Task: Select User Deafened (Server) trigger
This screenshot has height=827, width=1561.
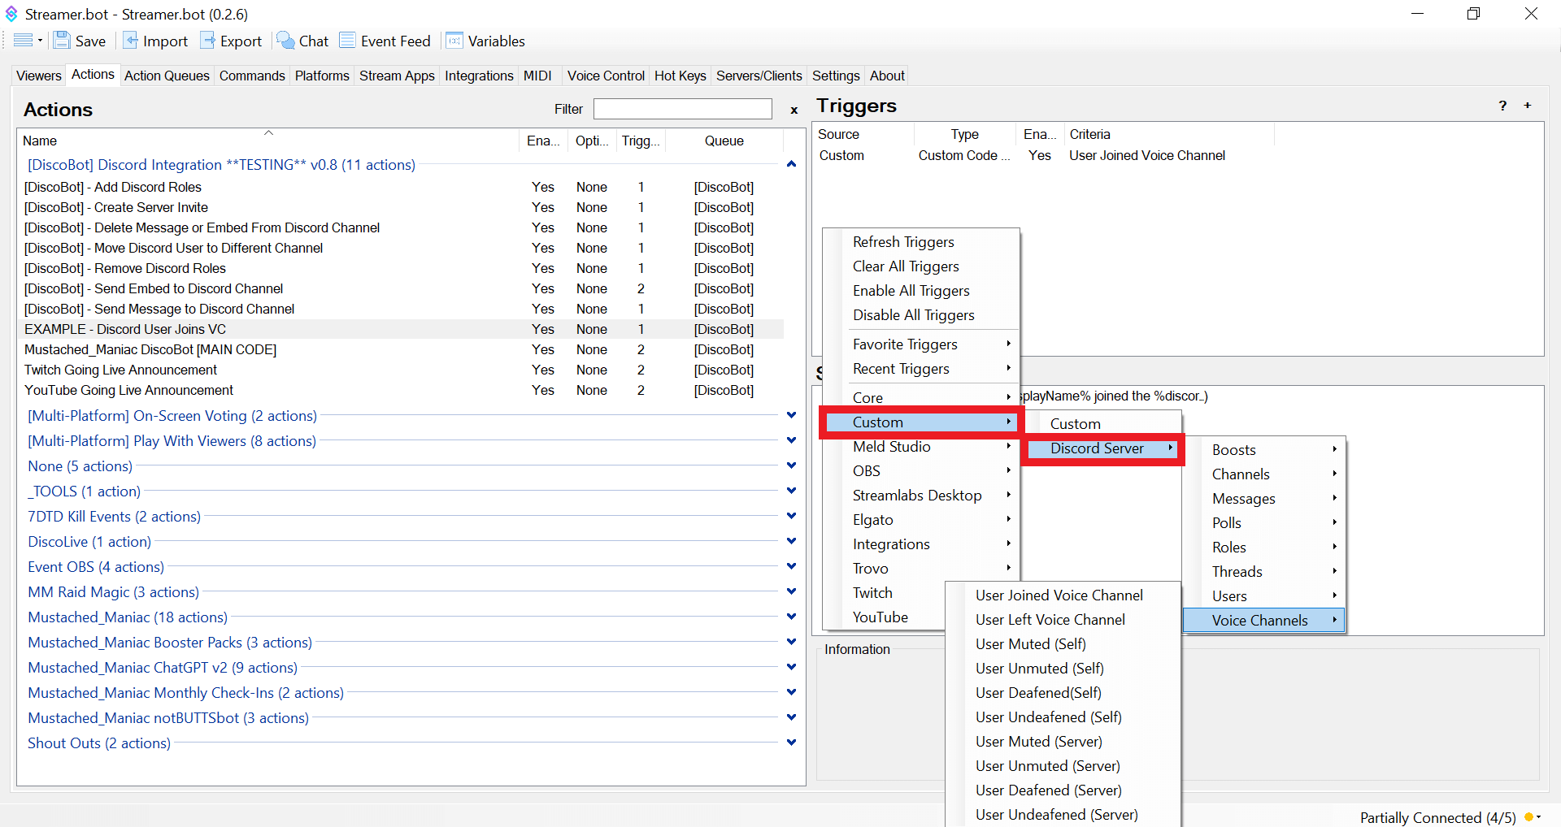Action: 1063,790
